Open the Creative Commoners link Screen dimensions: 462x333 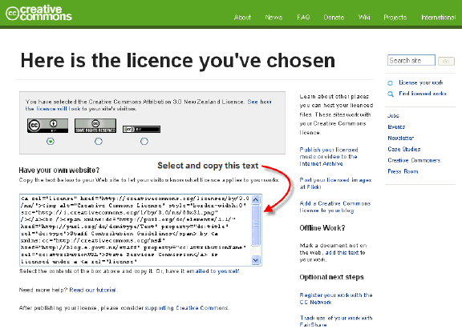click(414, 160)
